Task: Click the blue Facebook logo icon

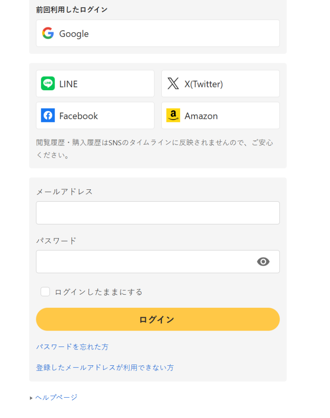Action: (x=48, y=116)
